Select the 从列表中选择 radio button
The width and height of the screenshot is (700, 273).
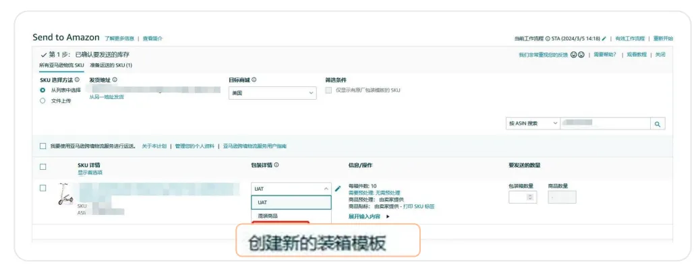[x=43, y=90]
